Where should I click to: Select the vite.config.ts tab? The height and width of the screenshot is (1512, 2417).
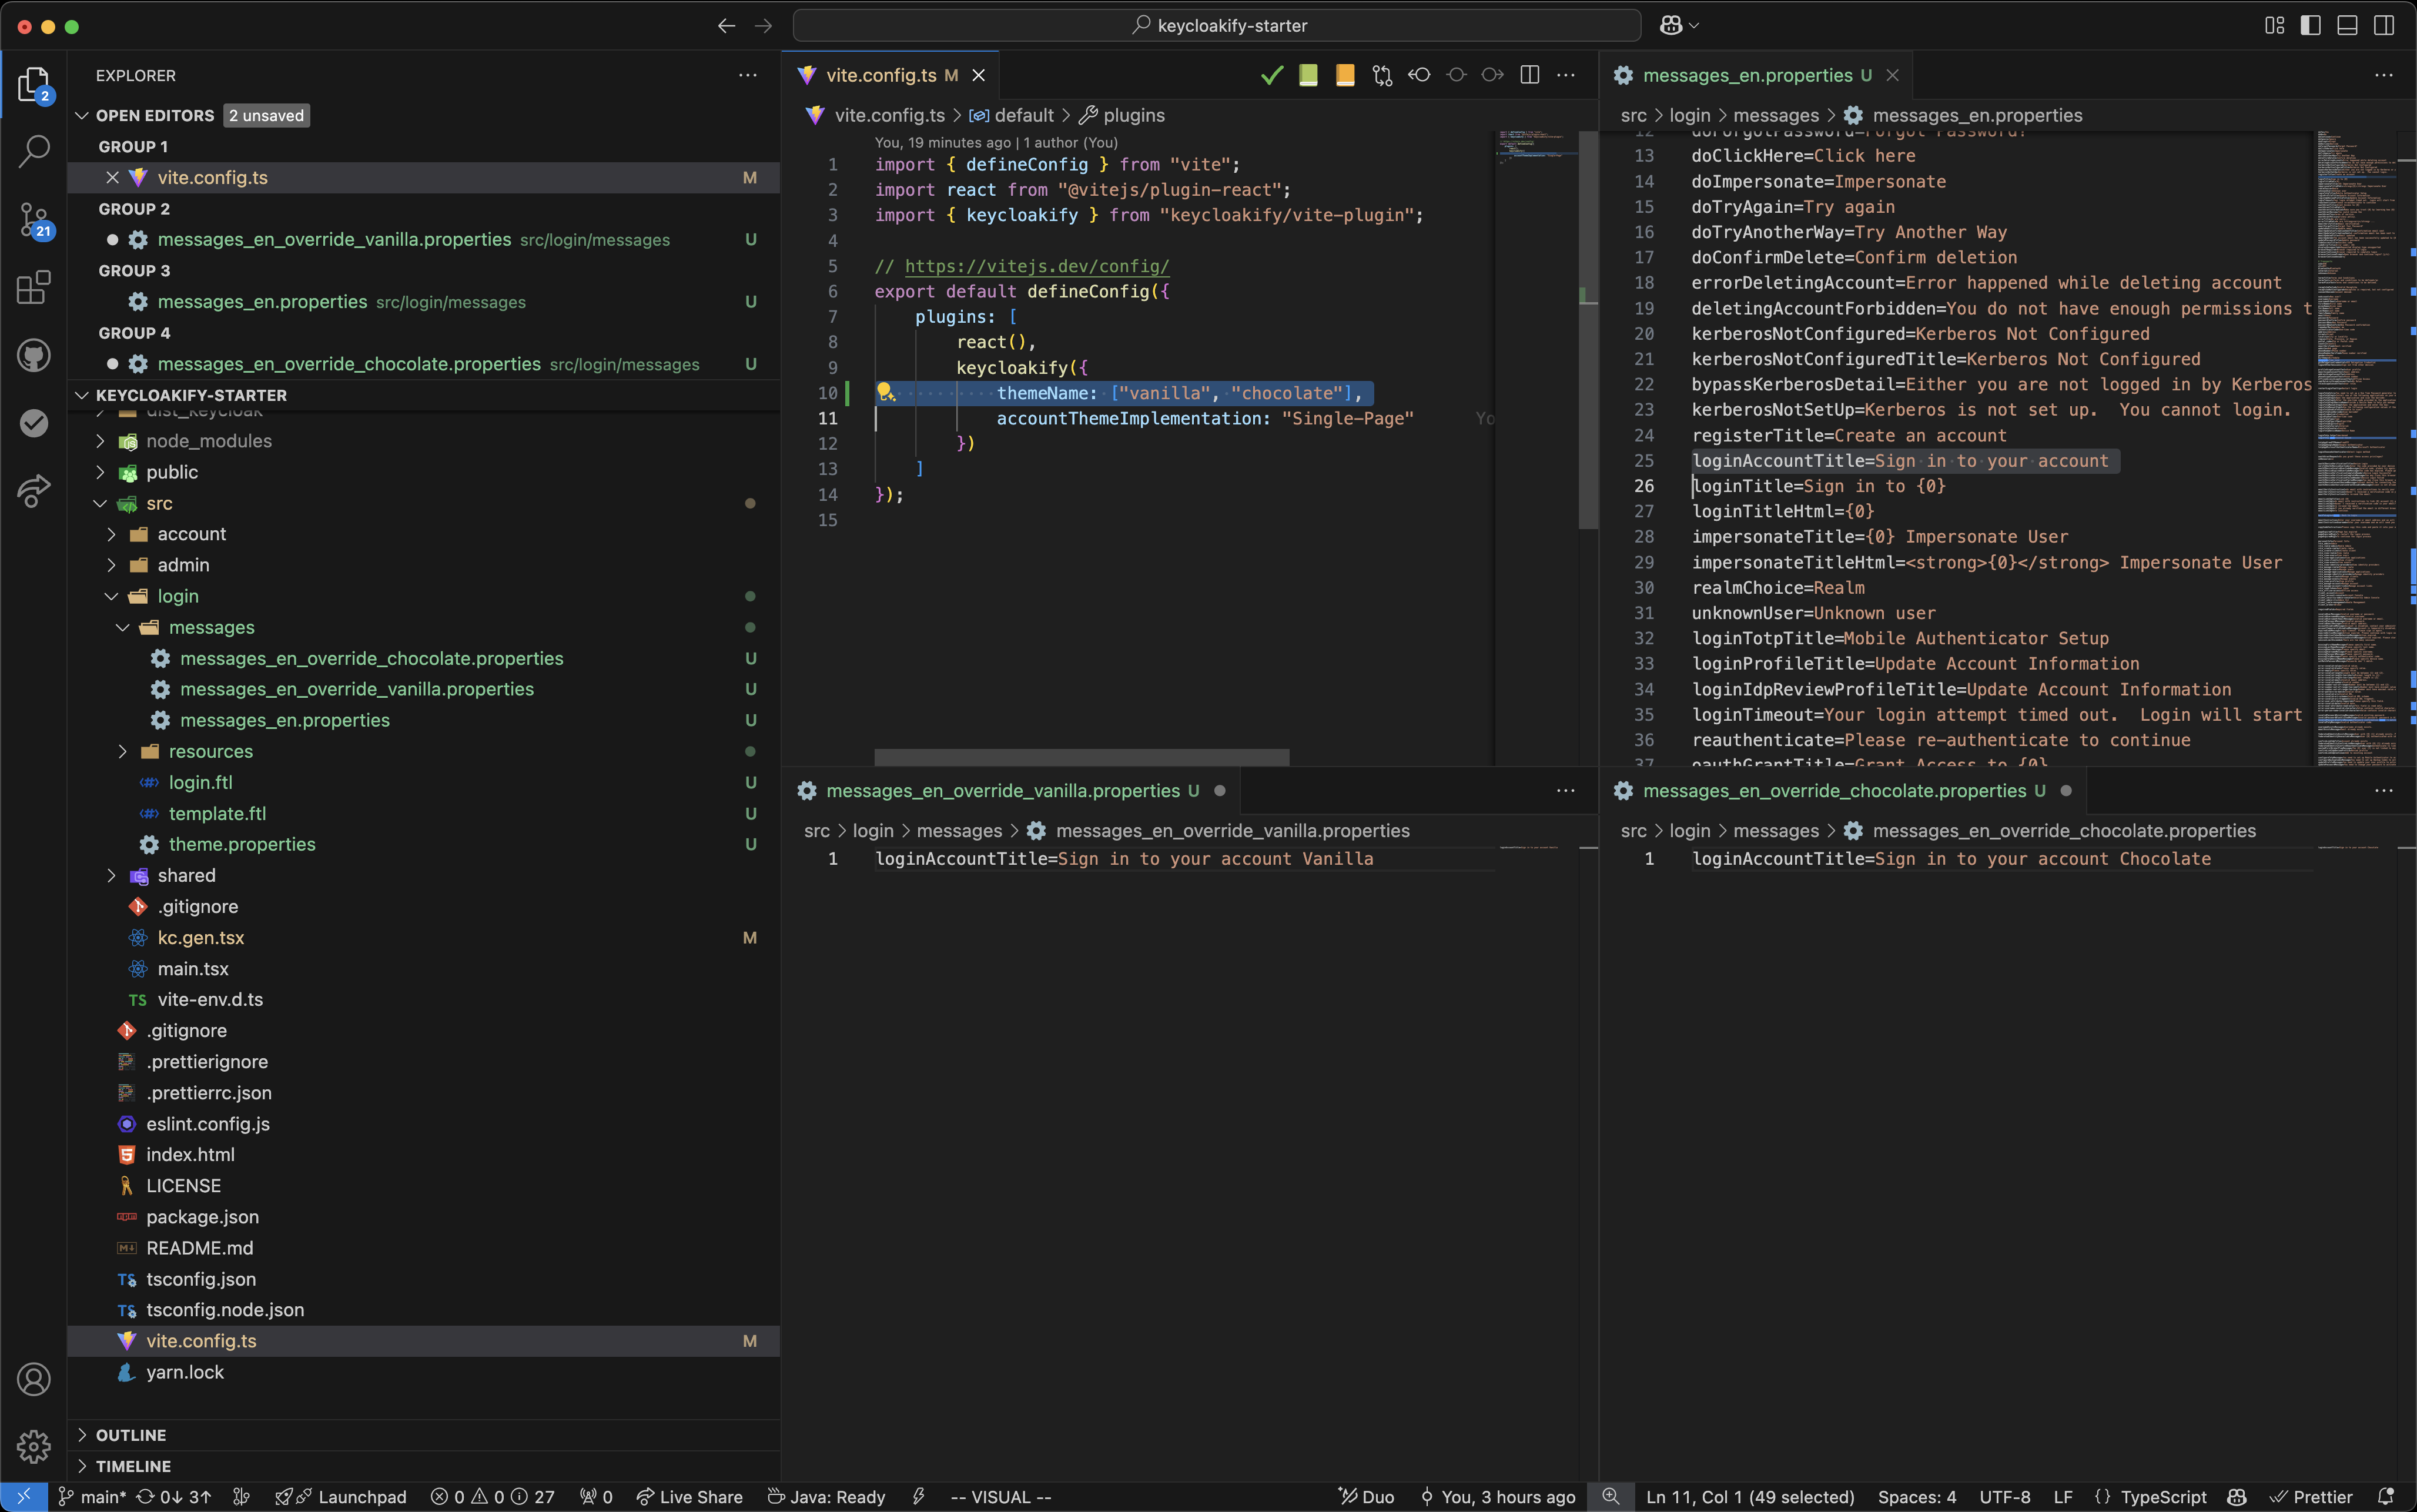pos(880,75)
